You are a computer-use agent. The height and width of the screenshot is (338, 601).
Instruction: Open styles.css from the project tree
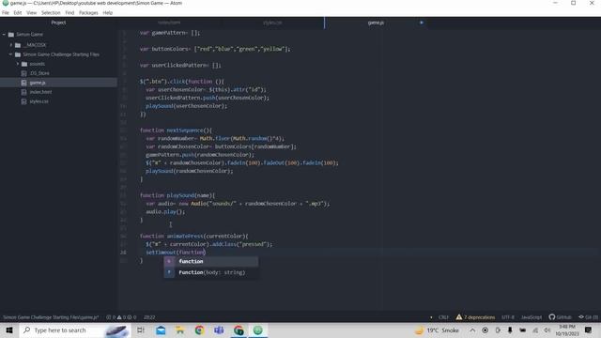pos(39,101)
